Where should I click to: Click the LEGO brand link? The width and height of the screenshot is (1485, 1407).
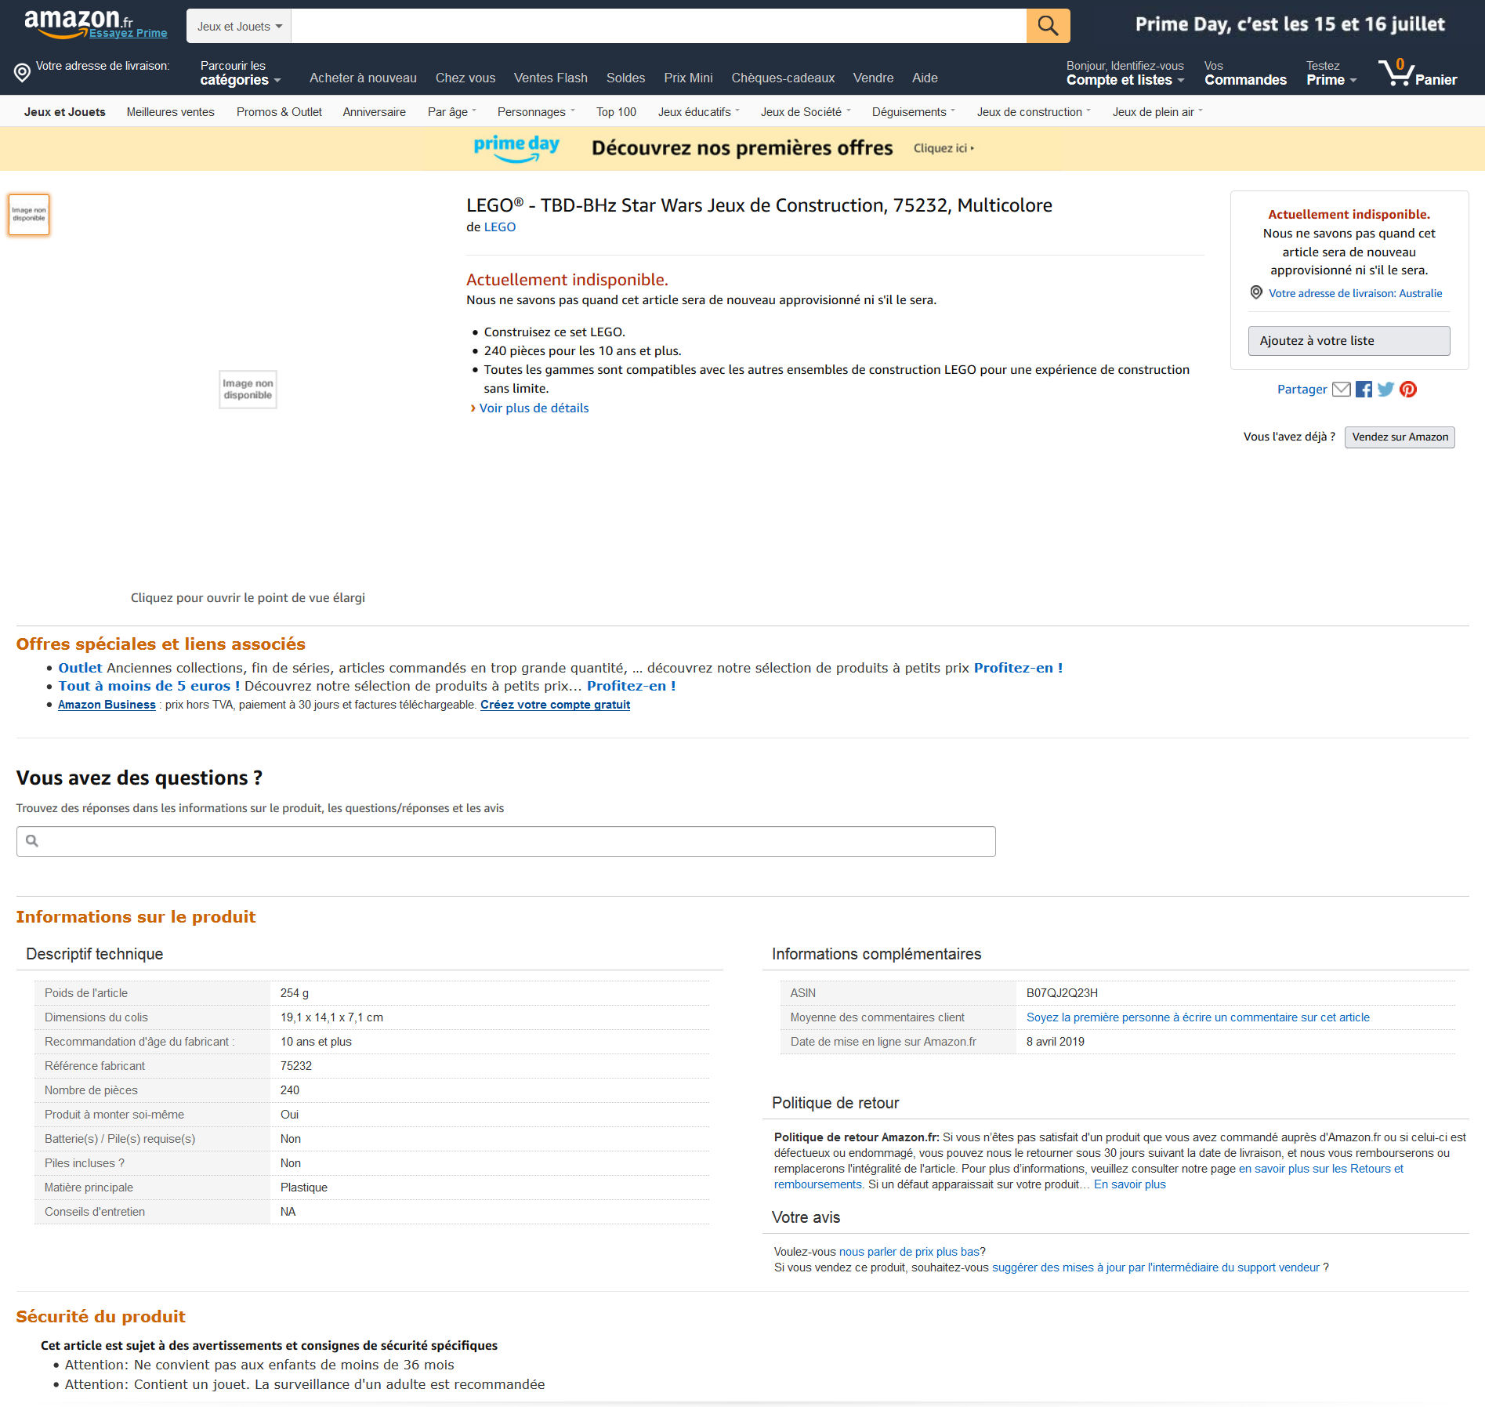[500, 227]
